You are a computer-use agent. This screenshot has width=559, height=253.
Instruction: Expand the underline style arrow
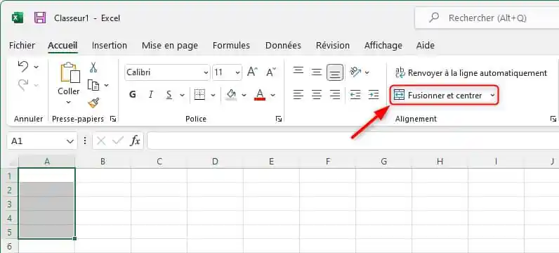182,95
